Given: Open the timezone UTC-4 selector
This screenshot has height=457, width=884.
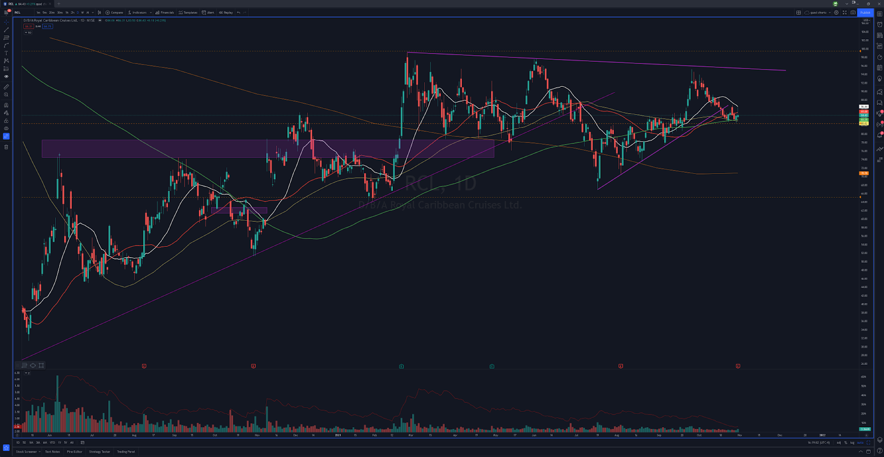Looking at the screenshot, I should [x=819, y=443].
